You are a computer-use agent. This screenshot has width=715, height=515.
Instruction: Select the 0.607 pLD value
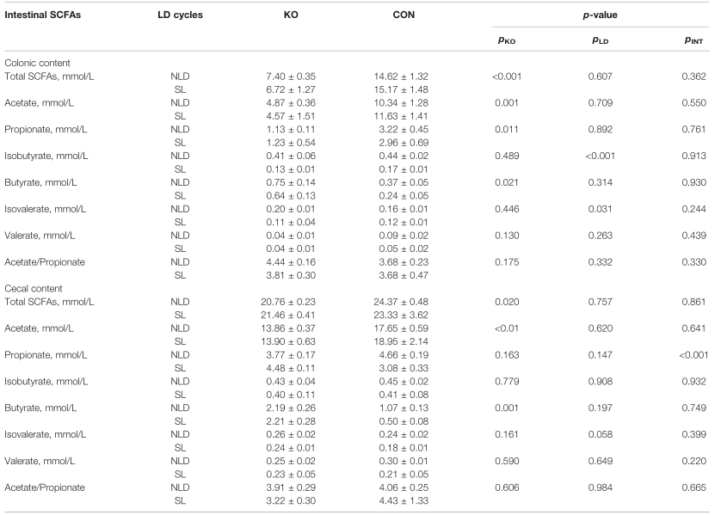click(x=600, y=77)
